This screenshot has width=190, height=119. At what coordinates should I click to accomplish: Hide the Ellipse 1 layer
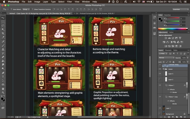coord(160,85)
